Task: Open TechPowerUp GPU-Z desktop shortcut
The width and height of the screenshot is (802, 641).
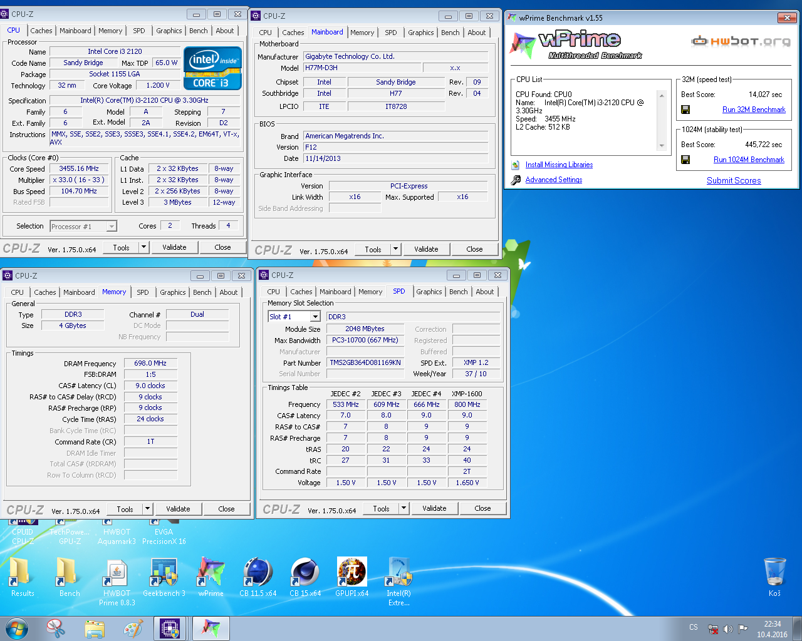Action: [70, 533]
